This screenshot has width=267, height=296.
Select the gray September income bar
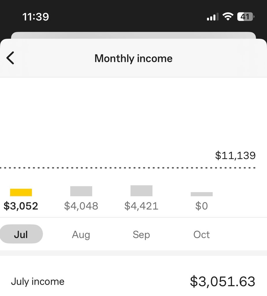point(141,191)
